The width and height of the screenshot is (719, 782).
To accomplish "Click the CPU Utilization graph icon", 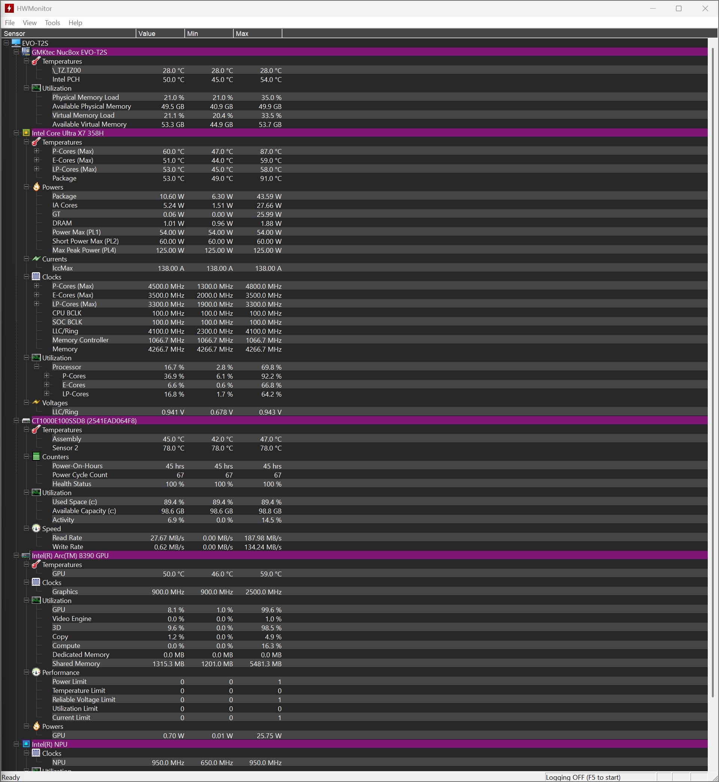I will coord(36,357).
